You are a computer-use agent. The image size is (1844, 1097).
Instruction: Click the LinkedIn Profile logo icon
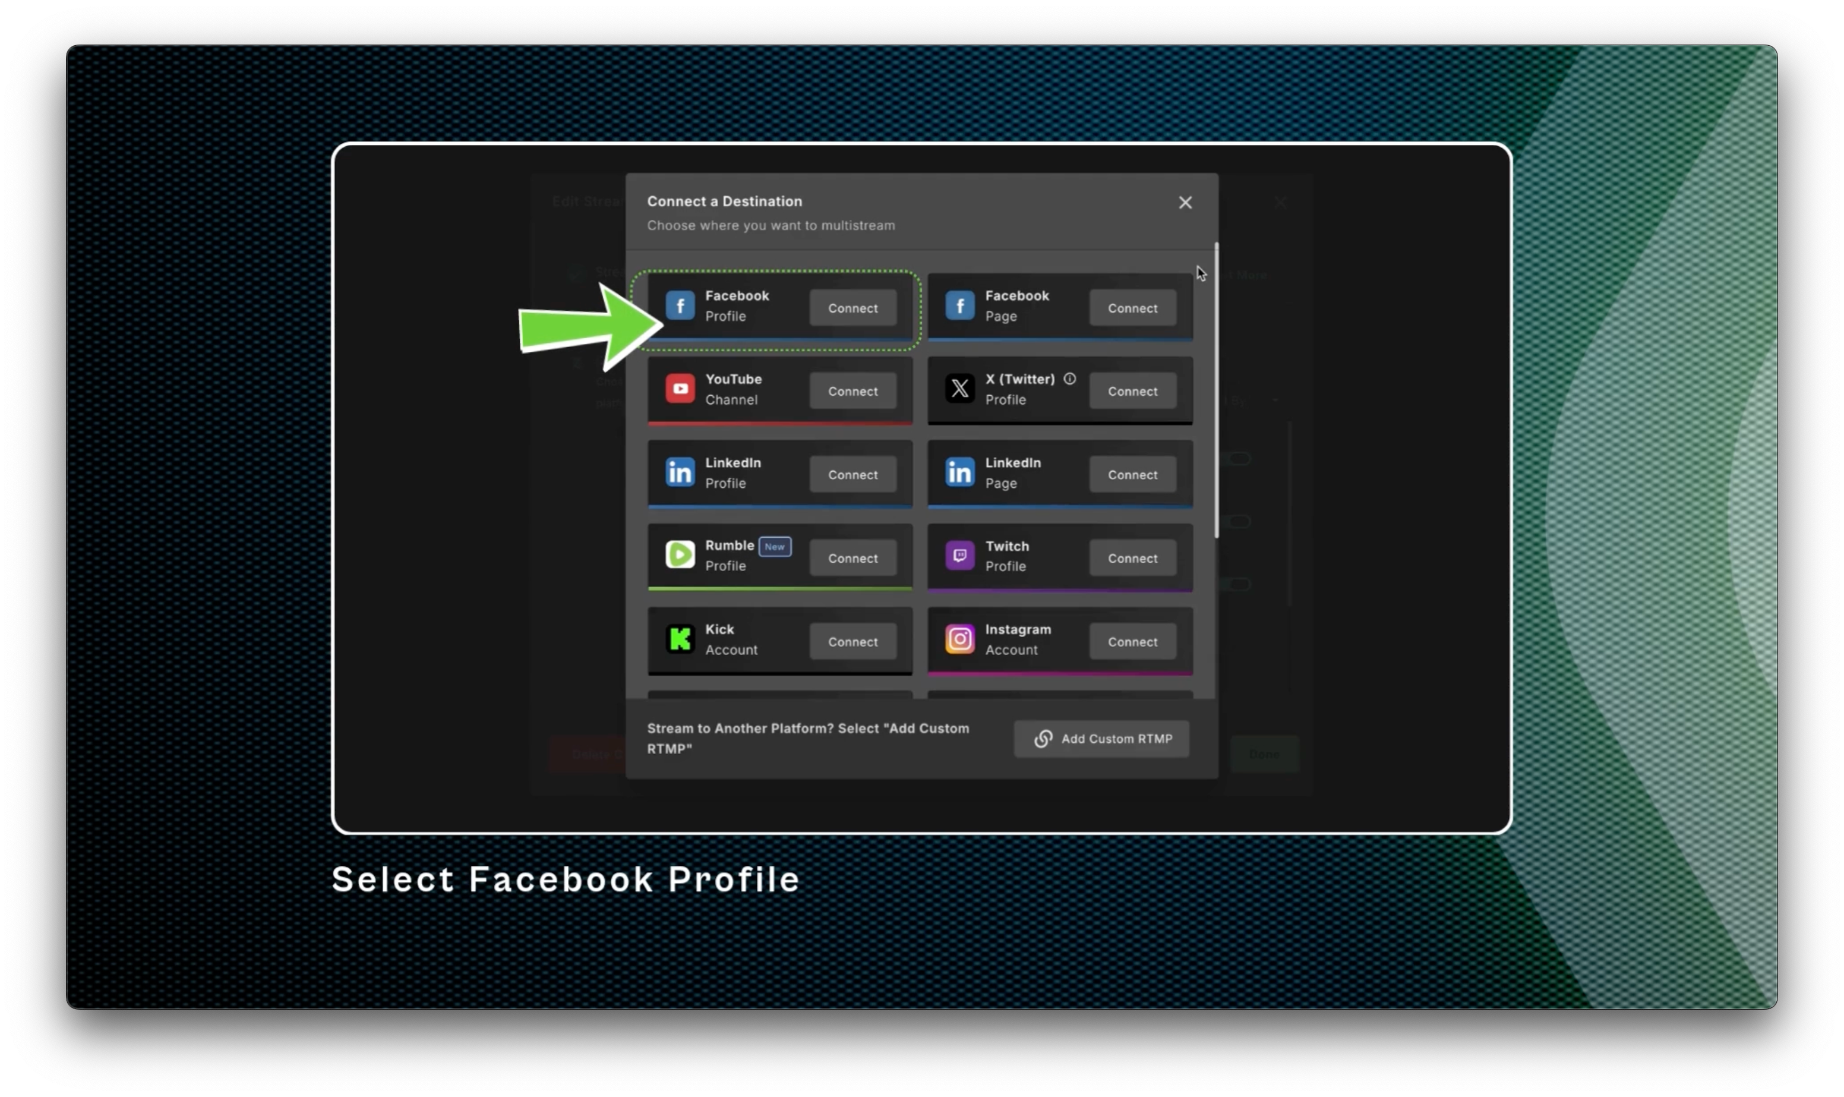[x=680, y=472]
